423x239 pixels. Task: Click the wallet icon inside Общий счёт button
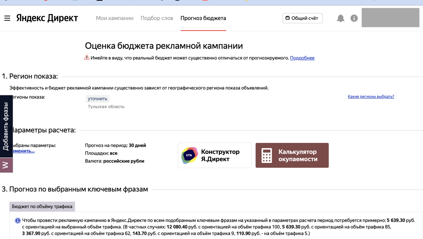[x=288, y=18]
